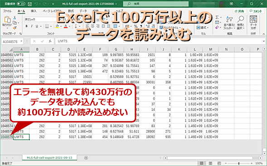Open Clipboard group dialog launcher
Viewport: 267px width, 166px height.
(20, 33)
